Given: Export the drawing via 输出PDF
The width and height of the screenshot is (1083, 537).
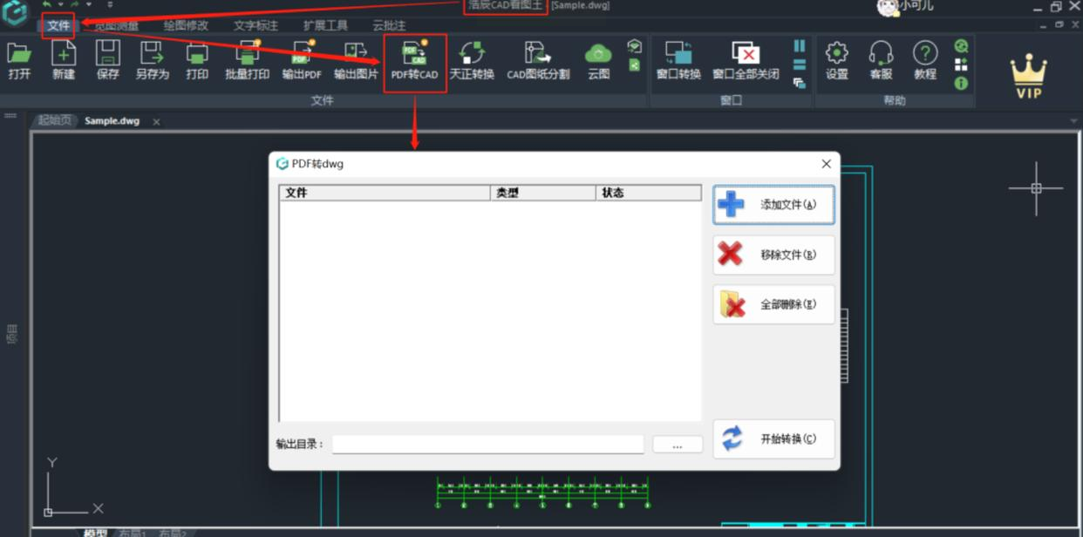Looking at the screenshot, I should [x=302, y=60].
